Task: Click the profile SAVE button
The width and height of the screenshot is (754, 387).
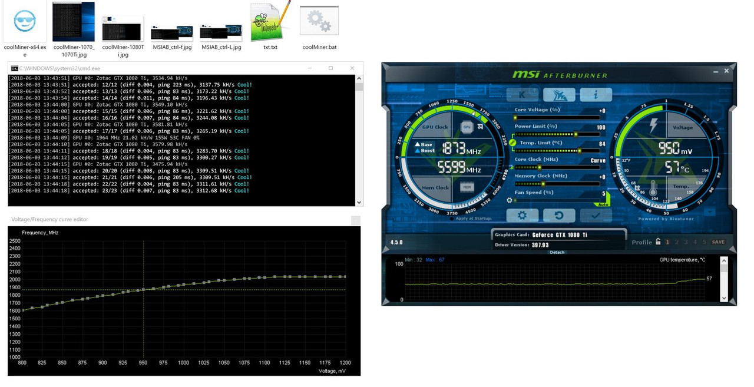Action: tap(718, 242)
